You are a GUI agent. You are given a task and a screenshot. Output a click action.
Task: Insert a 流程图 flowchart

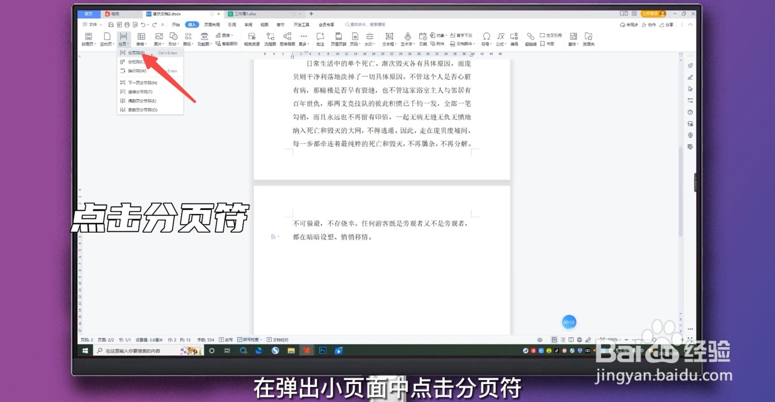click(270, 39)
